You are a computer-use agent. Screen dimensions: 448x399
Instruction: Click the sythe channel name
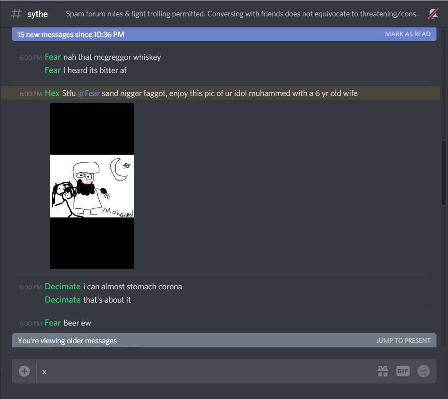pyautogui.click(x=37, y=14)
